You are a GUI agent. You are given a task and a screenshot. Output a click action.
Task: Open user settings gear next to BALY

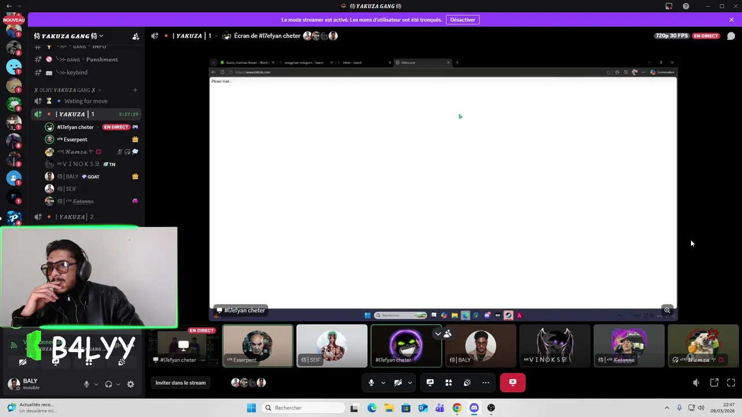tap(130, 384)
